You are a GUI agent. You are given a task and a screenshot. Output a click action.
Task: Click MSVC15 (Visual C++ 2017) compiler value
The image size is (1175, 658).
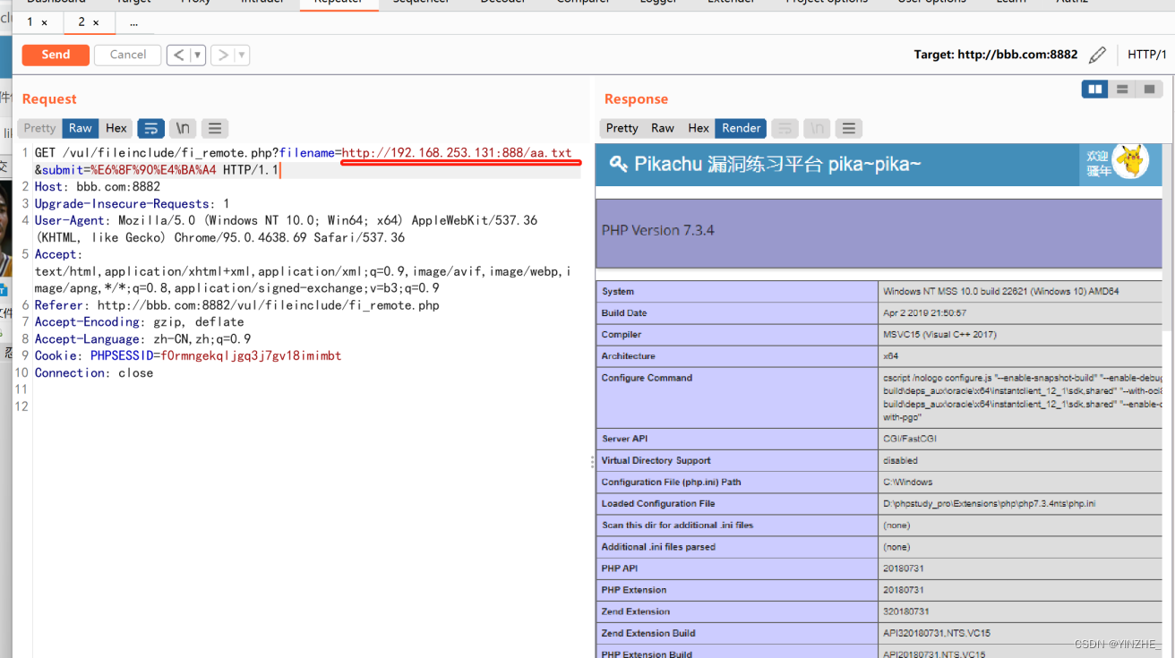[x=939, y=335]
